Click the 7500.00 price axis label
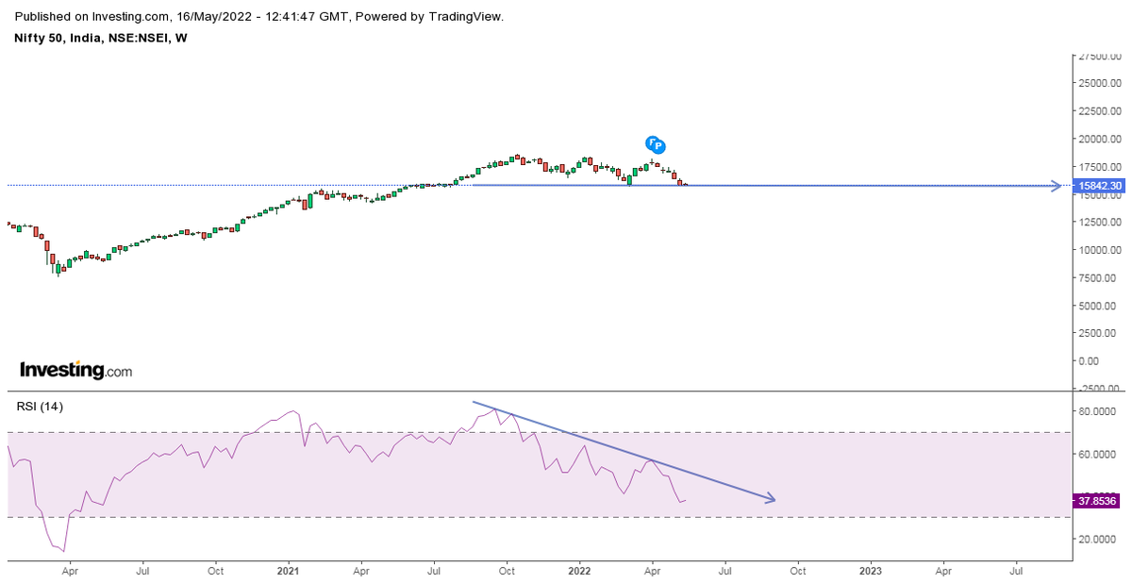Viewport: 1132px width, 583px height. [x=1099, y=277]
